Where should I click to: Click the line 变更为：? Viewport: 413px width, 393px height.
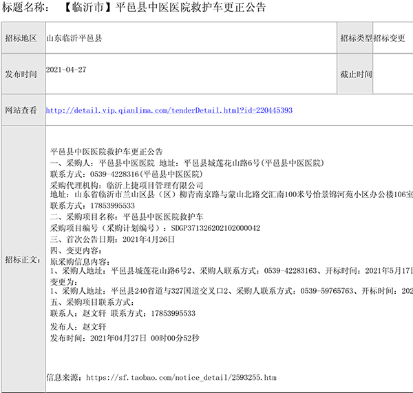[64, 282]
